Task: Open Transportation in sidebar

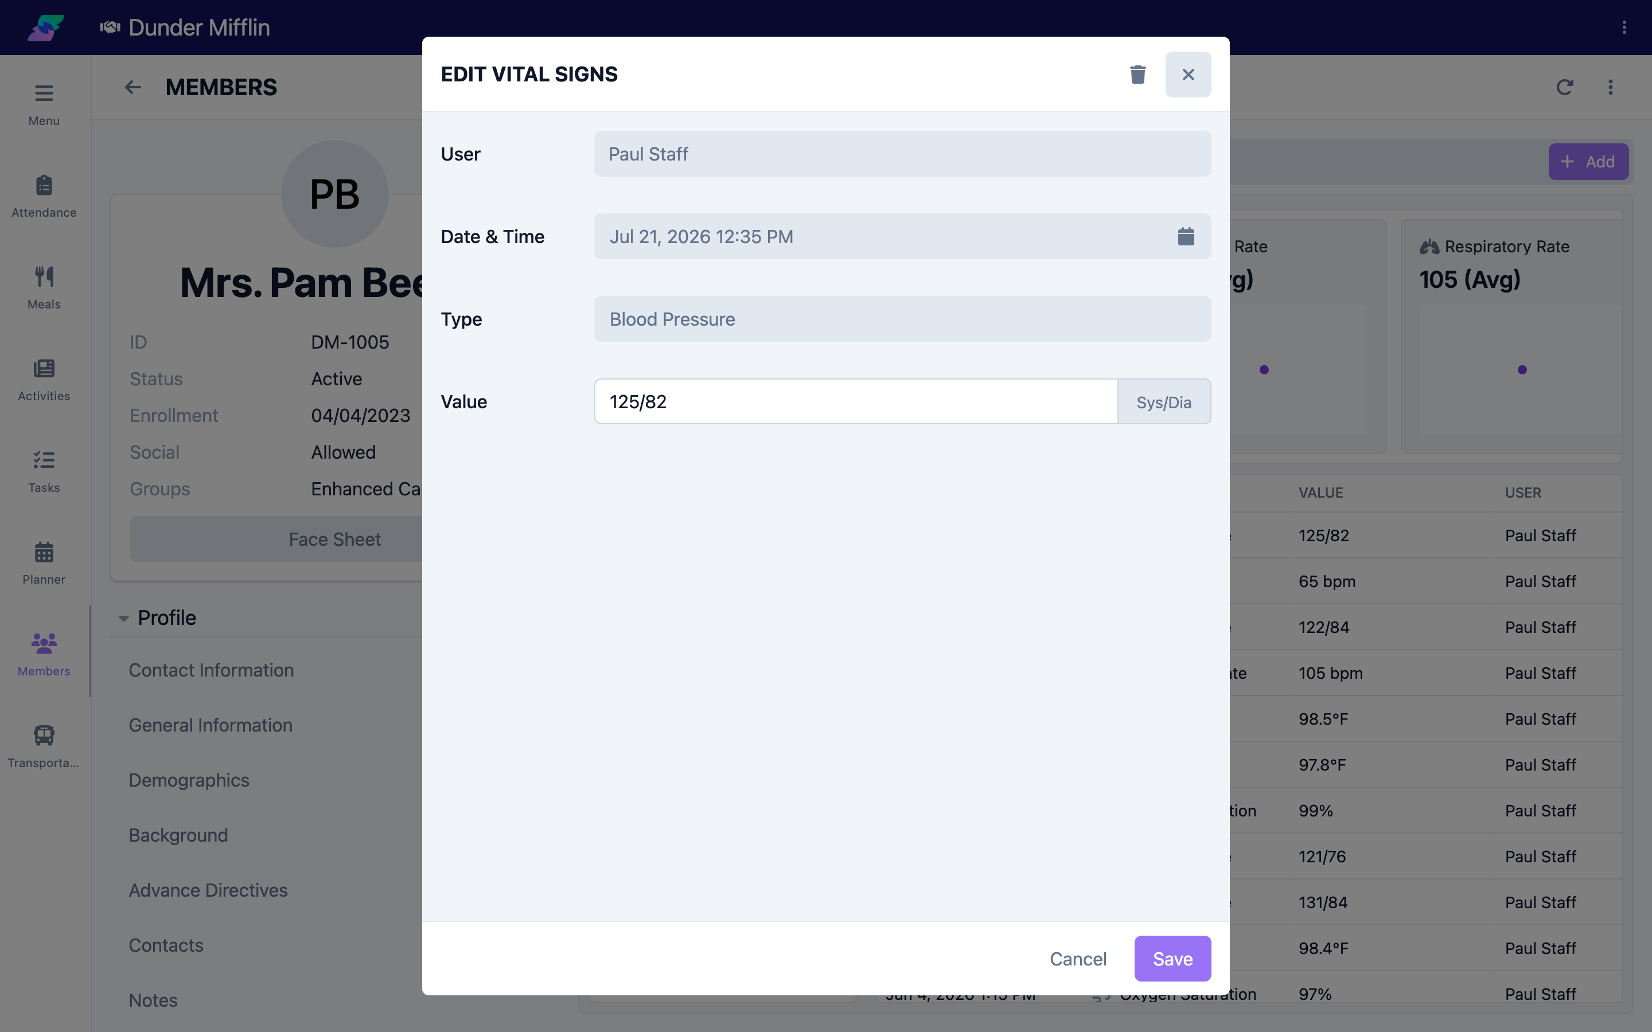Action: [44, 746]
